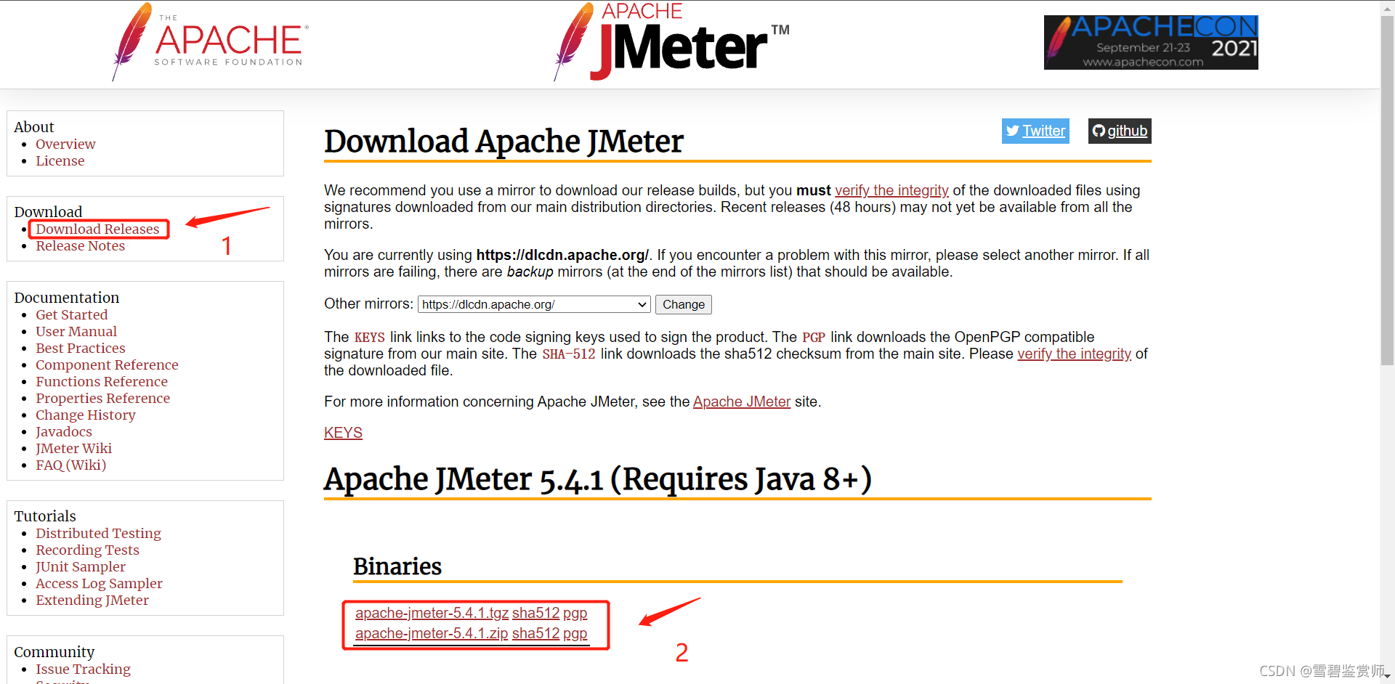The image size is (1395, 684).
Task: Open sha512 link for the zip file
Action: tap(535, 633)
